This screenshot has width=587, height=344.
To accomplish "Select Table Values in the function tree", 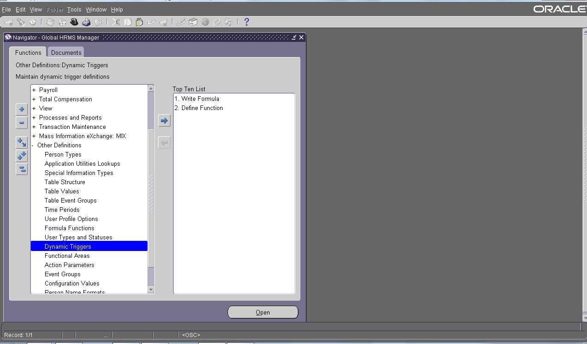I will coord(61,191).
